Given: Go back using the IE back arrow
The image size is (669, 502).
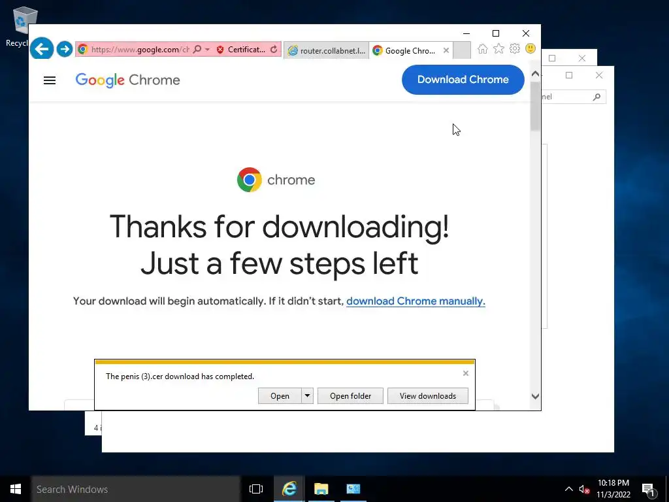Looking at the screenshot, I should [x=42, y=48].
